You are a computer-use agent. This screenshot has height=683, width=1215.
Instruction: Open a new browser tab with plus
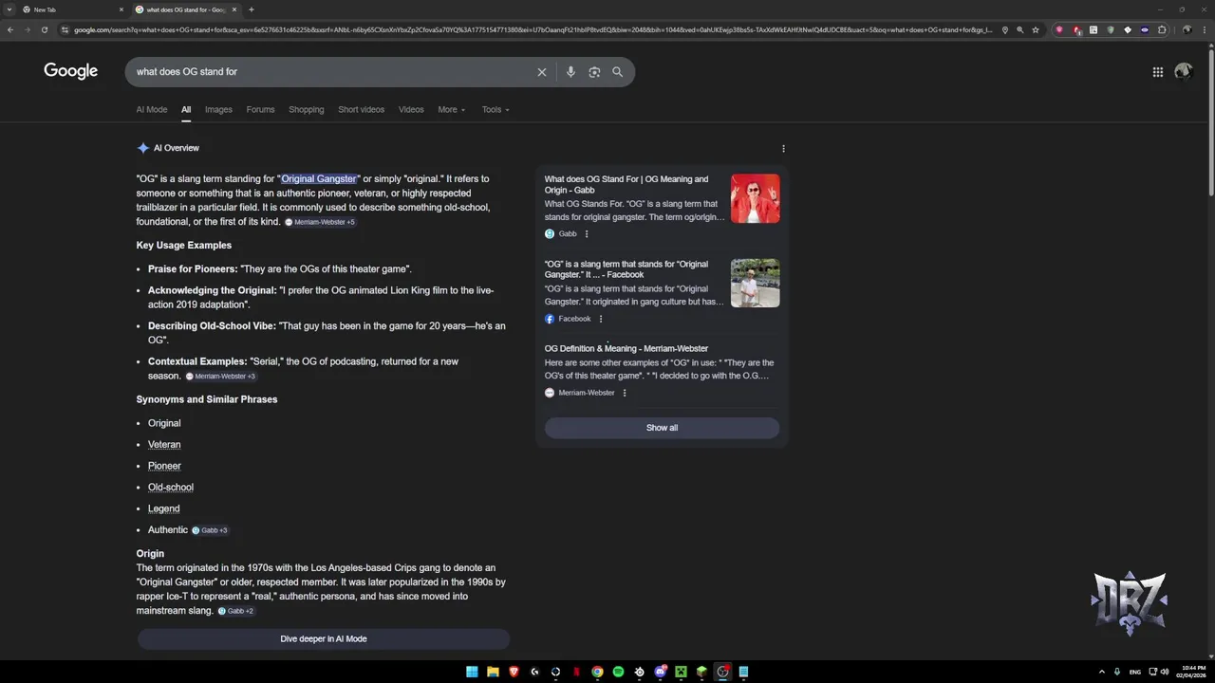pyautogui.click(x=252, y=9)
